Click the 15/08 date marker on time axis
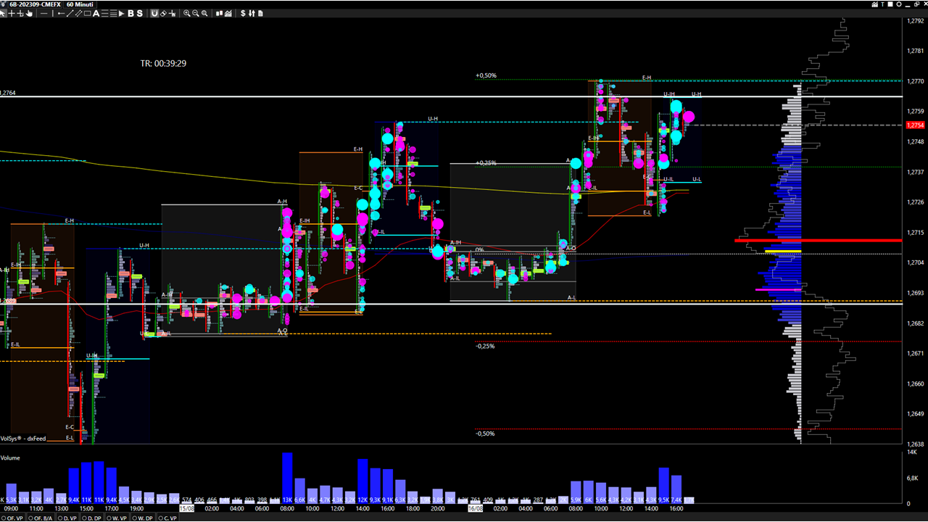This screenshot has height=522, width=928. point(187,509)
